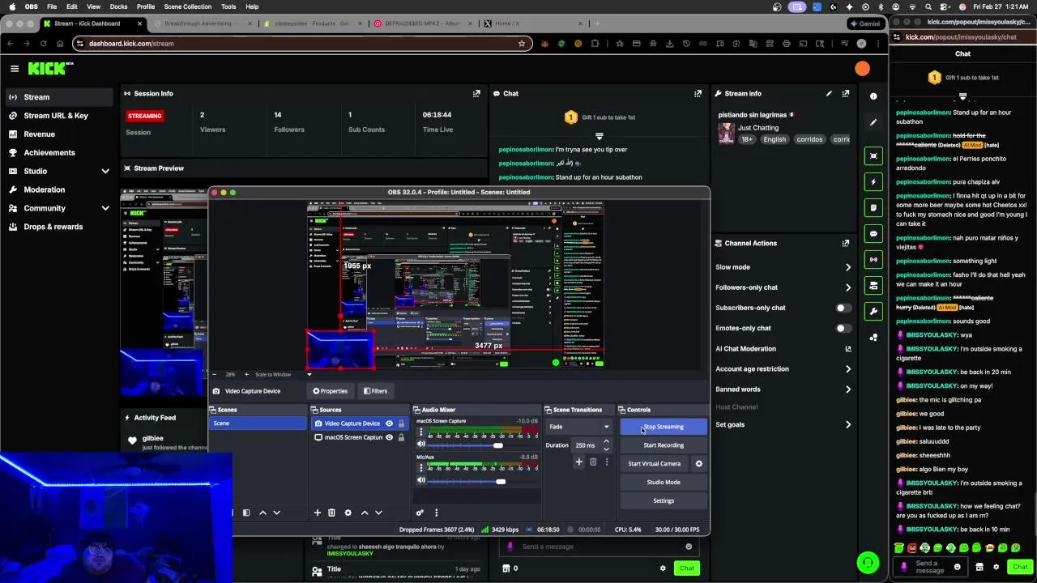Screen dimensions: 1037x583
Task: Open source properties gear in Sources dock
Action: [x=348, y=513]
